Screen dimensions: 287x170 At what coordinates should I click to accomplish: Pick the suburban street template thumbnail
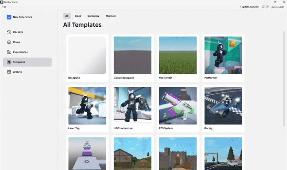click(223, 154)
